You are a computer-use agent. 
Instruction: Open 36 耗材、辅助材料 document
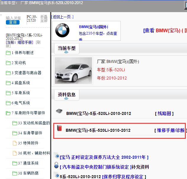point(34,153)
